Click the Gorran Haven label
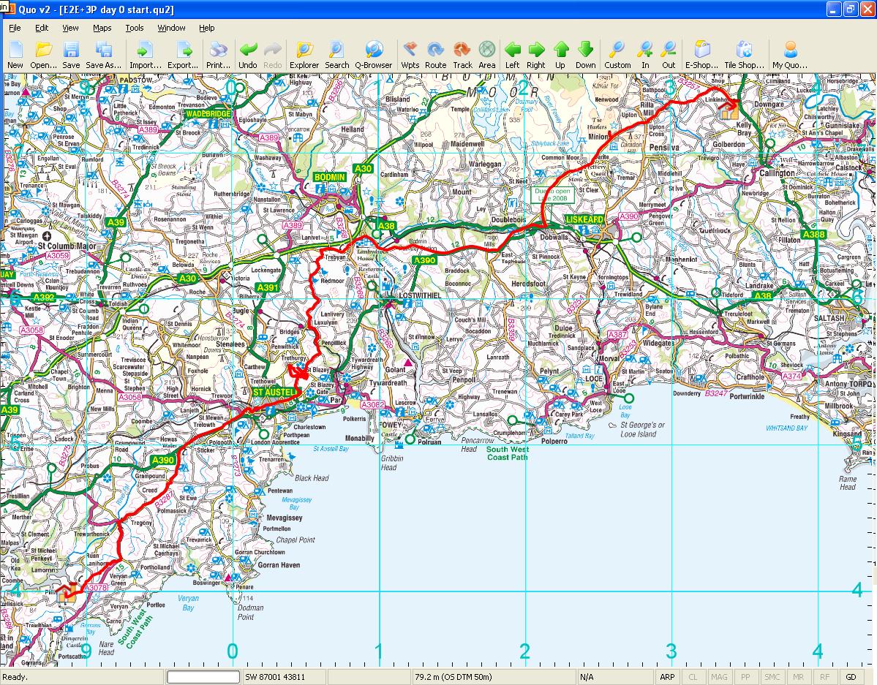Image resolution: width=877 pixels, height=685 pixels. click(x=279, y=565)
